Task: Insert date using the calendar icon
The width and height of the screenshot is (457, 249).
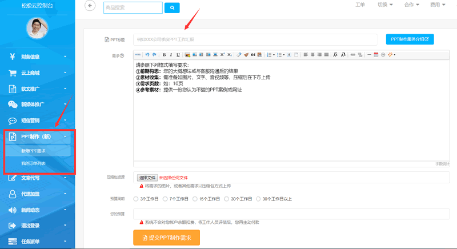Action: [376, 55]
